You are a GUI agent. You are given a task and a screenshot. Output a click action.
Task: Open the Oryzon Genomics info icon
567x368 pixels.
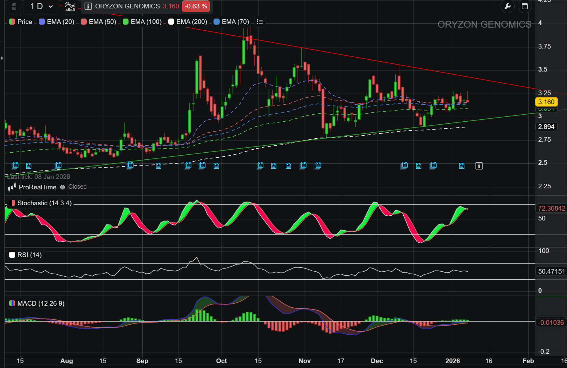(88, 6)
